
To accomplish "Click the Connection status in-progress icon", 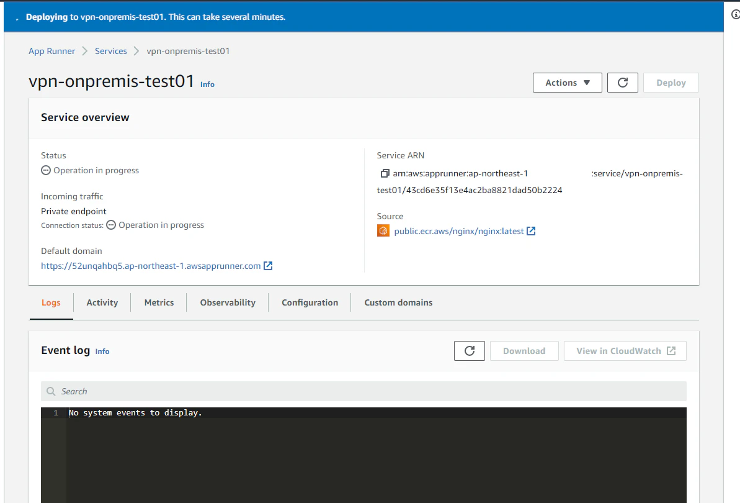I will tap(111, 225).
